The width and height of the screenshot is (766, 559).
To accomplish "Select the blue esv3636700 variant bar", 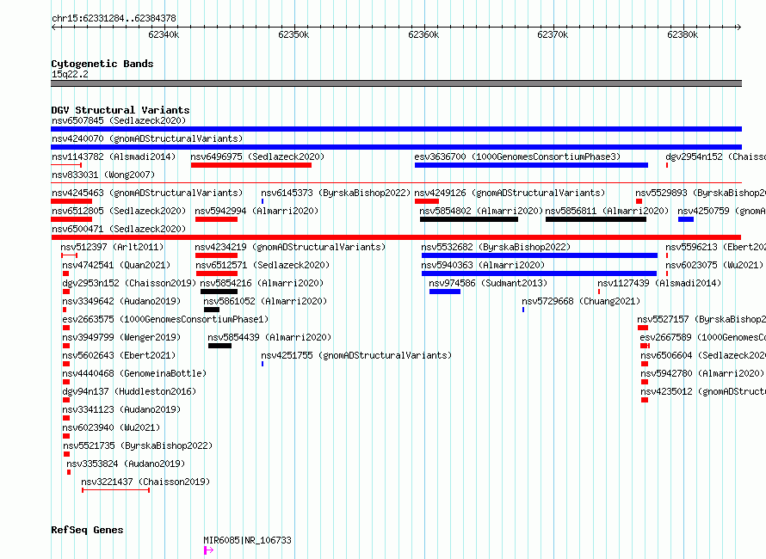I will point(531,165).
